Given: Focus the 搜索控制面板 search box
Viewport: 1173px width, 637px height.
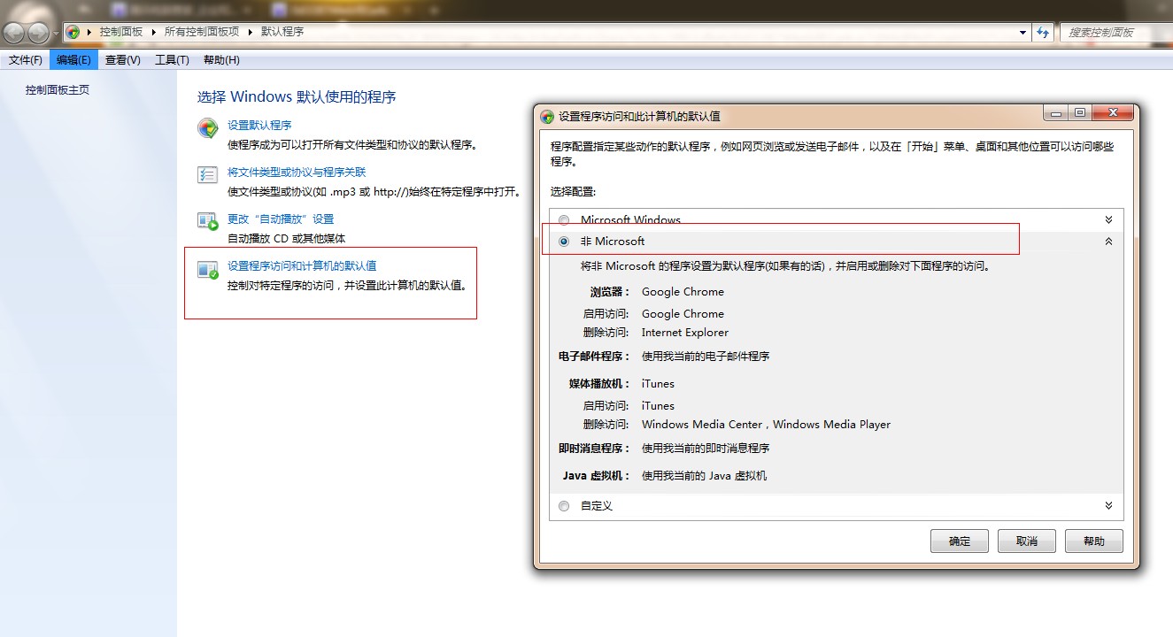Looking at the screenshot, I should (x=1115, y=32).
